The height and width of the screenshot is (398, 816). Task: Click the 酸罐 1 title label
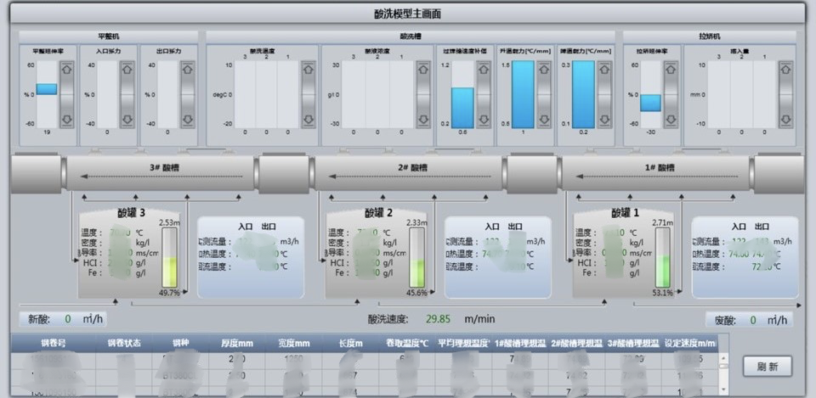tap(626, 212)
